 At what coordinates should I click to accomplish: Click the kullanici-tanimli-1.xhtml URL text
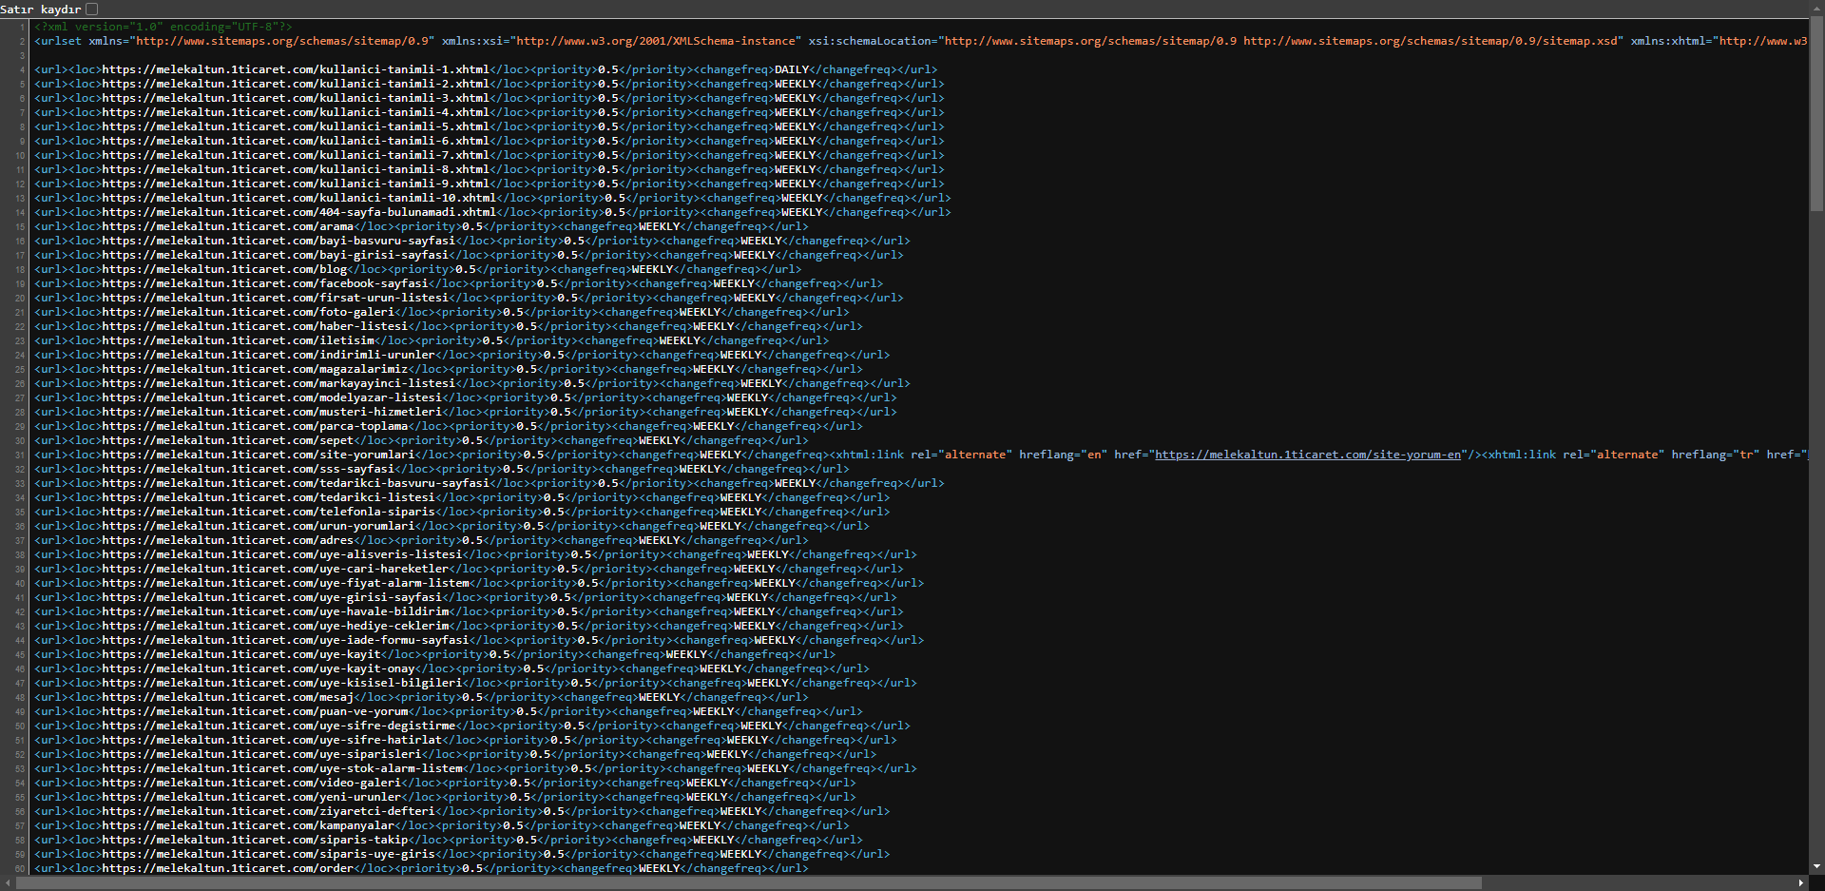[x=296, y=69]
